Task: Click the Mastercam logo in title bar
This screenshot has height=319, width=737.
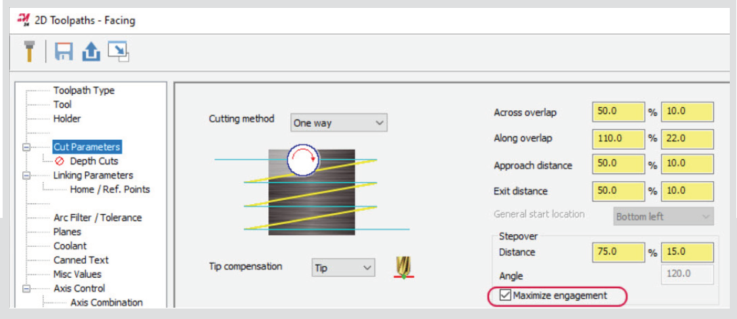Action: pos(23,21)
